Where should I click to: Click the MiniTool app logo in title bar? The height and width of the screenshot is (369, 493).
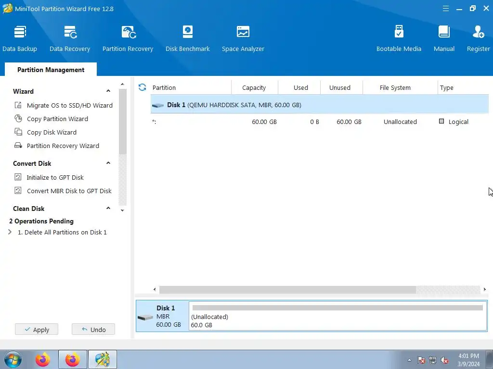[x=8, y=8]
